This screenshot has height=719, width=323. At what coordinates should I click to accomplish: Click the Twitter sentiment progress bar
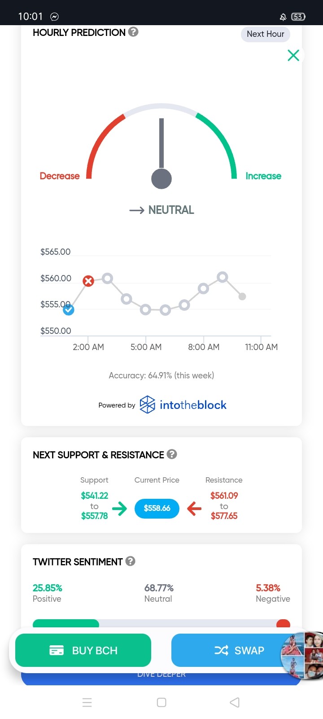coord(161,623)
